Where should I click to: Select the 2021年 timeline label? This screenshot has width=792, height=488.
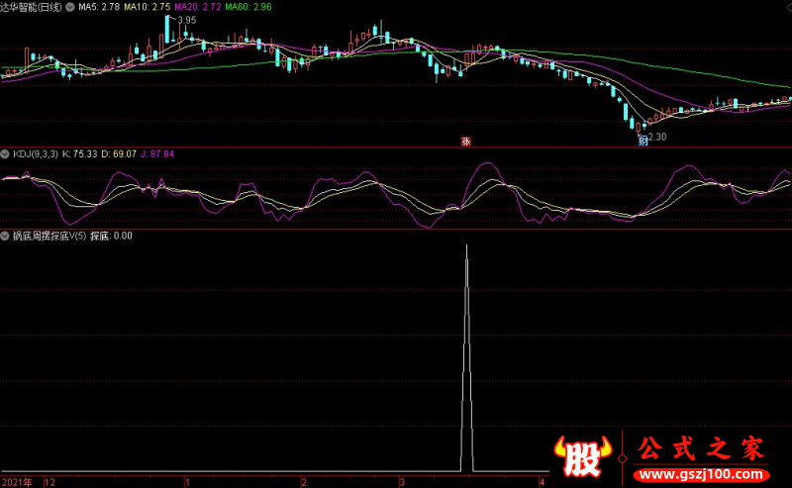click(17, 482)
